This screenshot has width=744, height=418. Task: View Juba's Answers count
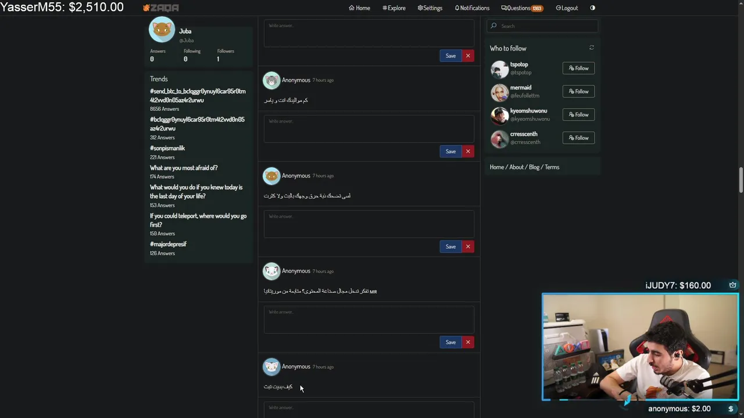click(x=158, y=55)
